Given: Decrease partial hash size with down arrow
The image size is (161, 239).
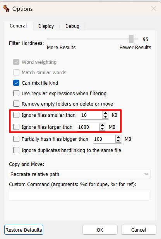Looking at the screenshot, I should point(118,141).
